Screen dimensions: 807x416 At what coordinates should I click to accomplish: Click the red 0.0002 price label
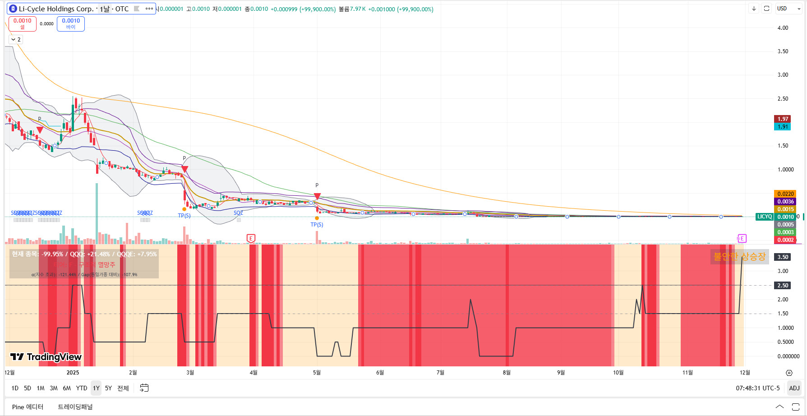(x=785, y=240)
